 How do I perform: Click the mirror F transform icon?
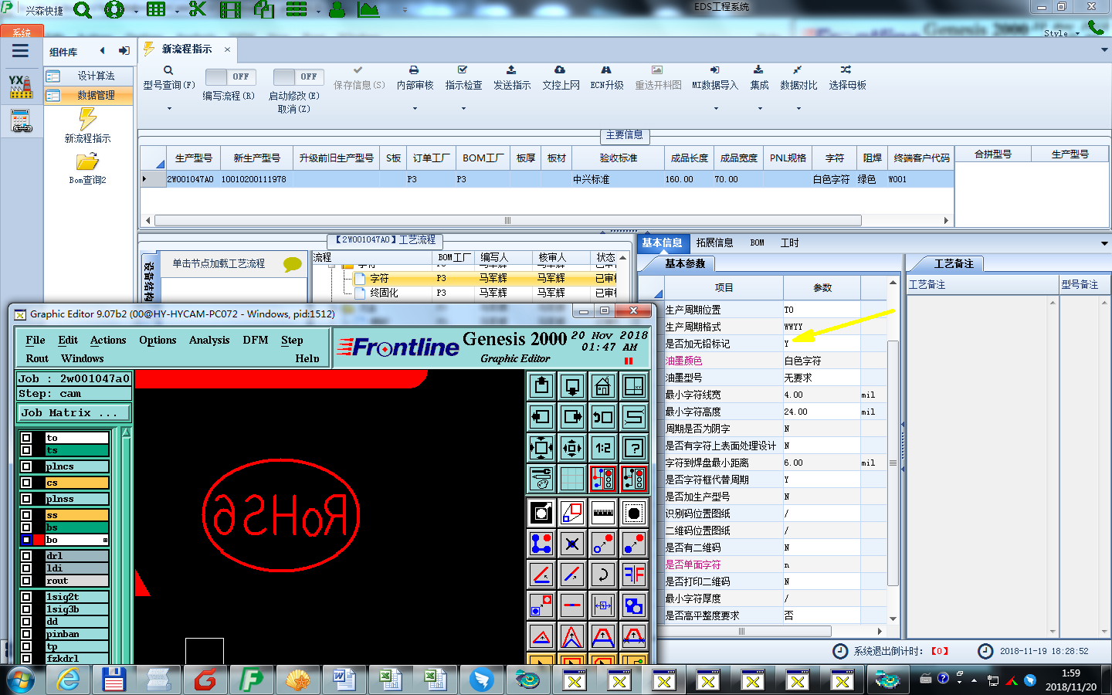(634, 575)
